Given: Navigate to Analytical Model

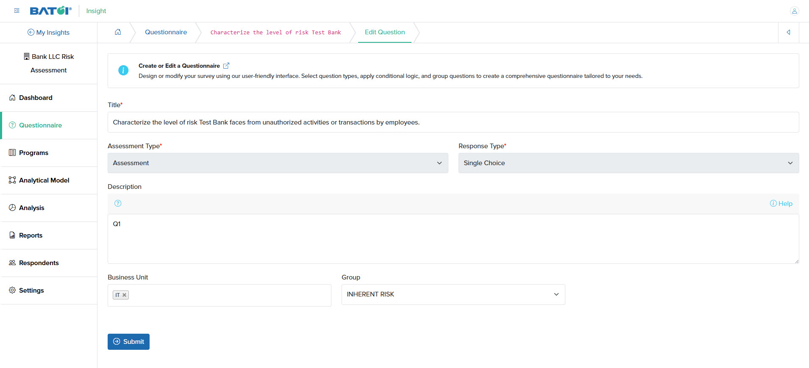Looking at the screenshot, I should pos(49,180).
